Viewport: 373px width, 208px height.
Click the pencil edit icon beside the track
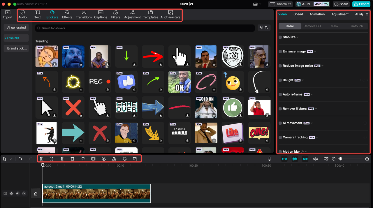(x=36, y=193)
